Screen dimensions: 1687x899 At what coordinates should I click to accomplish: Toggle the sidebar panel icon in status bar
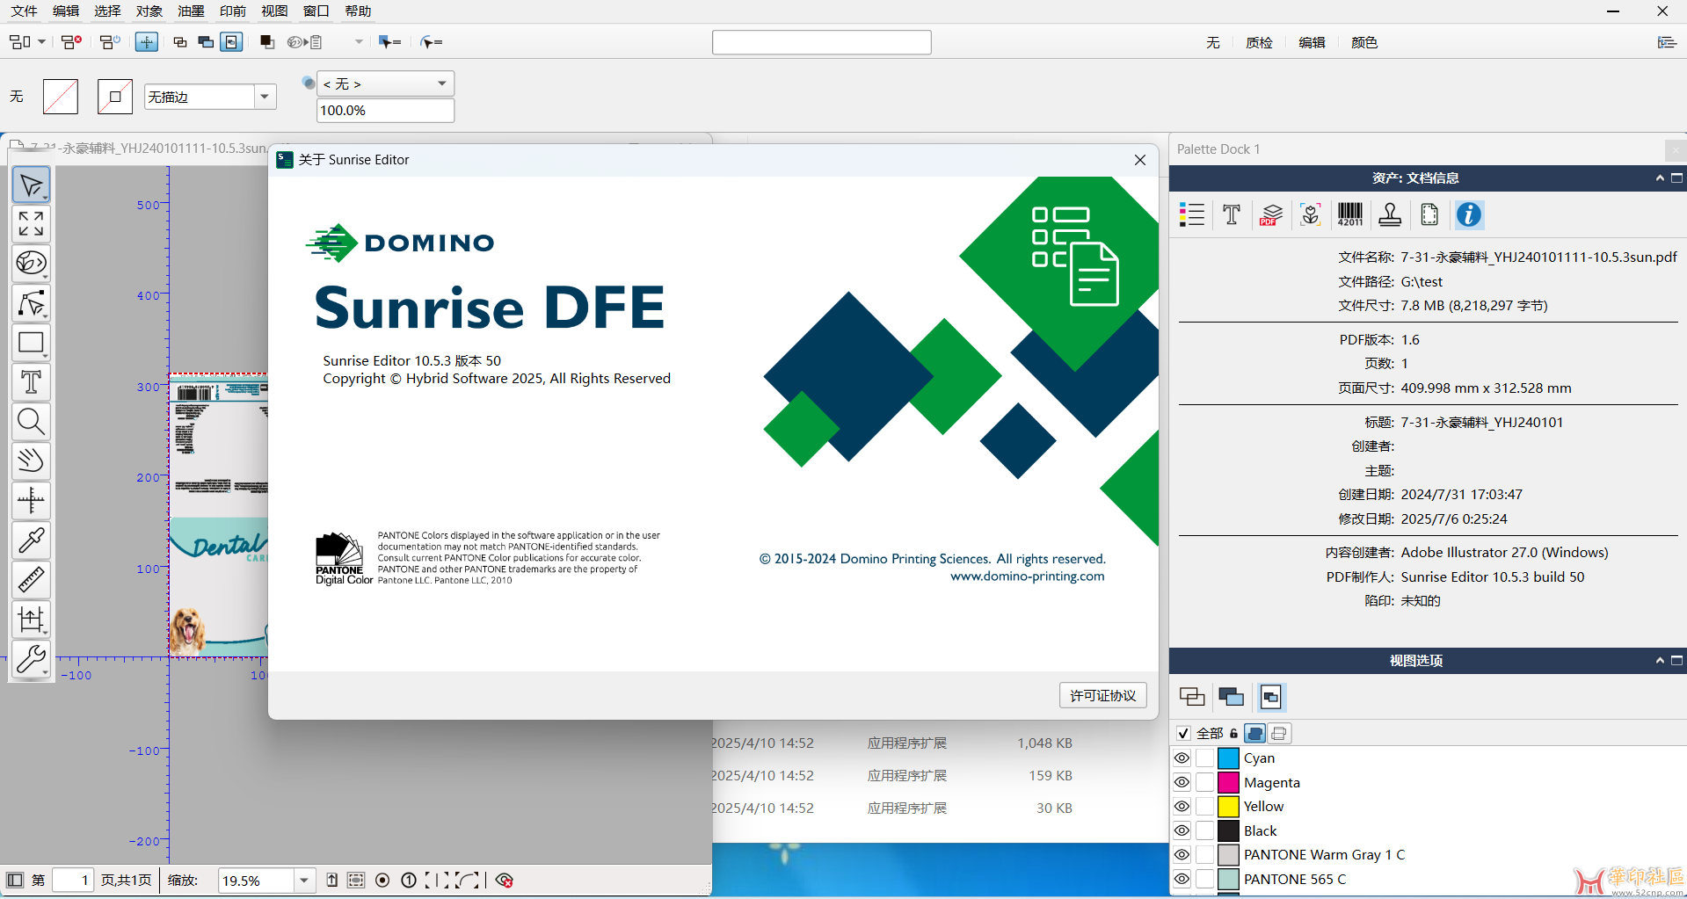(15, 881)
